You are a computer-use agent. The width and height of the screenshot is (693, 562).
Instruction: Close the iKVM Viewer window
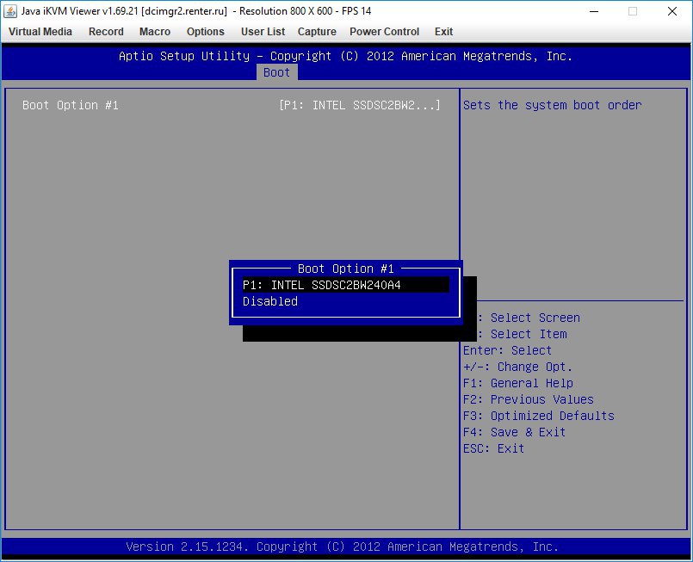[x=672, y=11]
